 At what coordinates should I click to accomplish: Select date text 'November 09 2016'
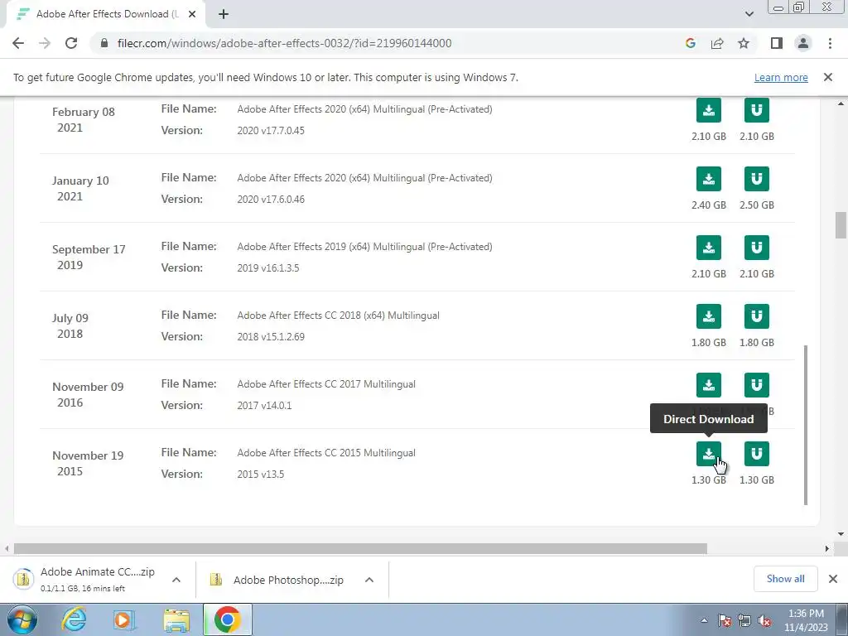[x=88, y=394]
